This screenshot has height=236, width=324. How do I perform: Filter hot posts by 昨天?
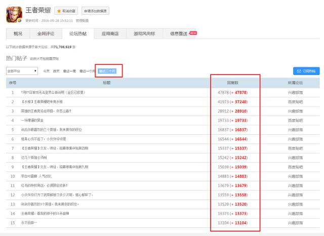point(56,71)
